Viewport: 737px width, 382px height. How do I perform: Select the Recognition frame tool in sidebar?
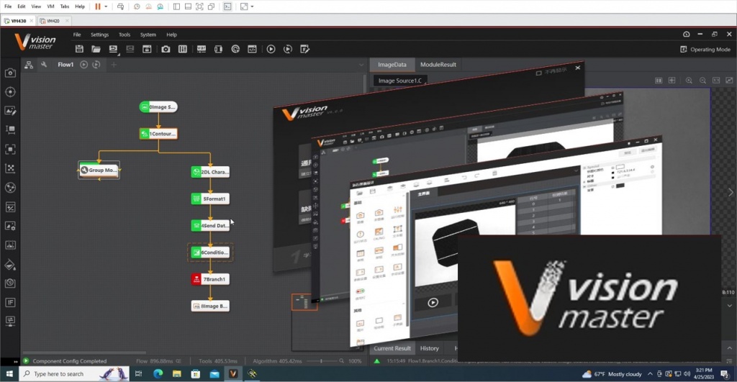pyautogui.click(x=10, y=149)
